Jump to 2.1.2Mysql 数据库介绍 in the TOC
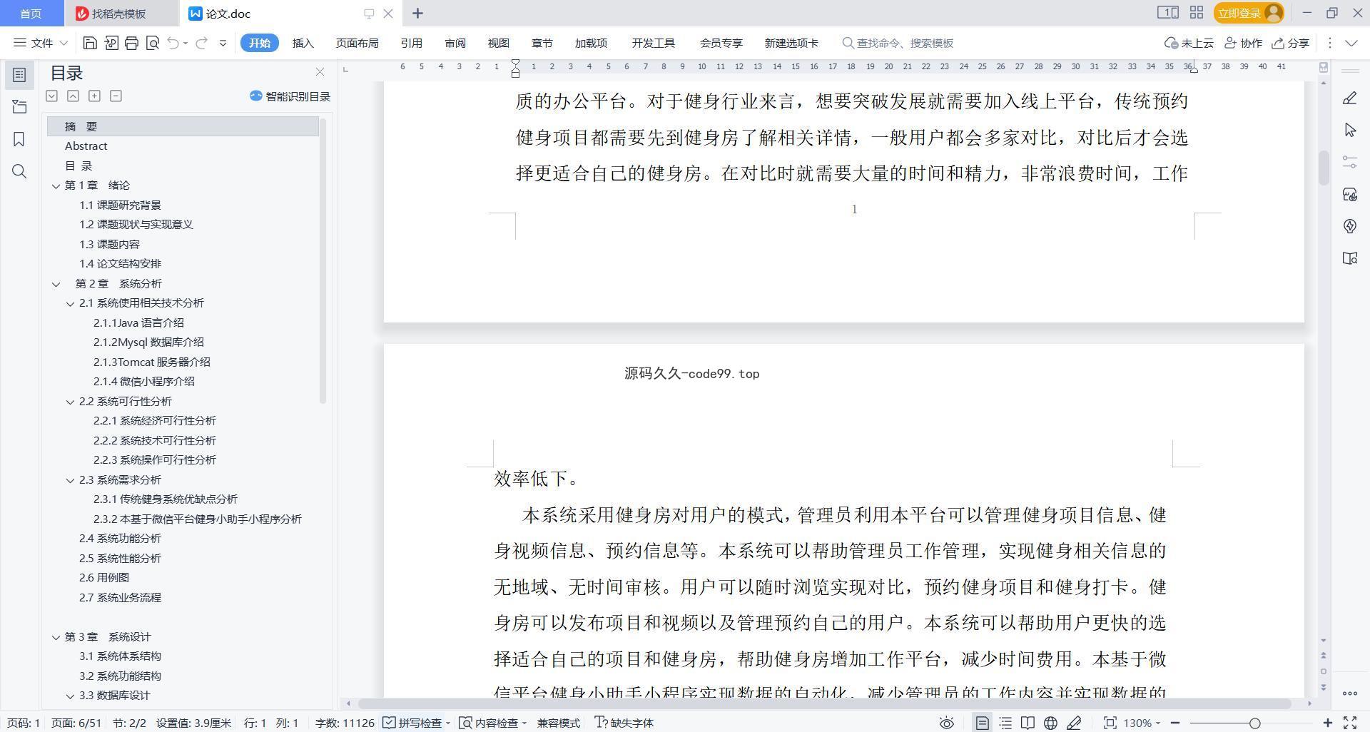 [x=148, y=342]
